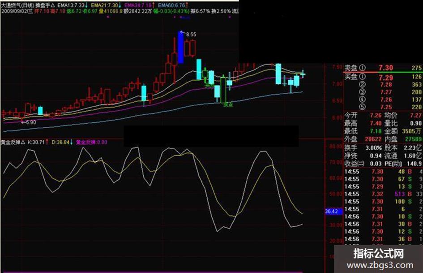Image resolution: width=423 pixels, height=273 pixels.
Task: Click the 流通 1.60亿 value
Action: click(412, 156)
